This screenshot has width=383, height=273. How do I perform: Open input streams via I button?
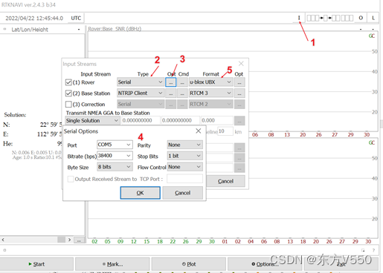coord(299,18)
